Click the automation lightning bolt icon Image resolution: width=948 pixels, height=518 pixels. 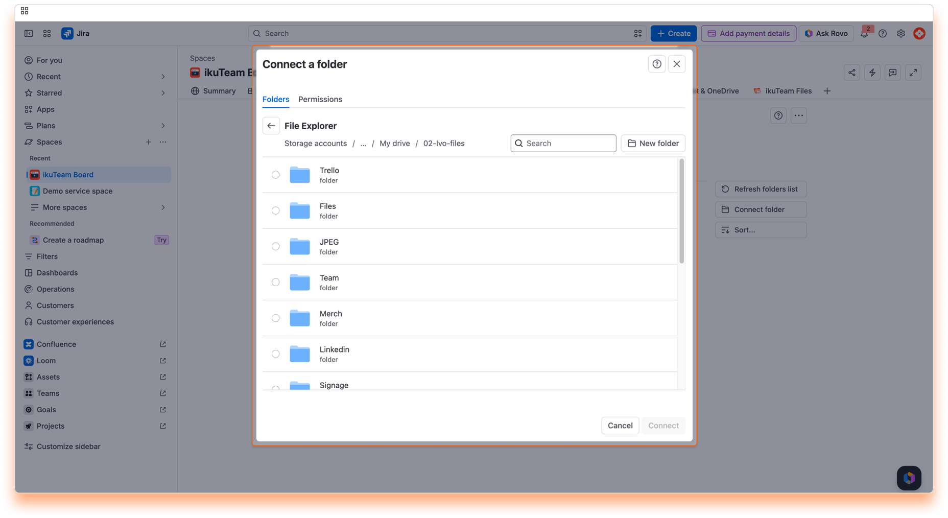(x=872, y=73)
